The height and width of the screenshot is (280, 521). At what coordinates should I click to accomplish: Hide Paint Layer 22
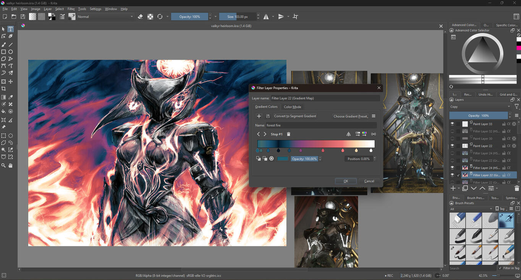pos(452,146)
